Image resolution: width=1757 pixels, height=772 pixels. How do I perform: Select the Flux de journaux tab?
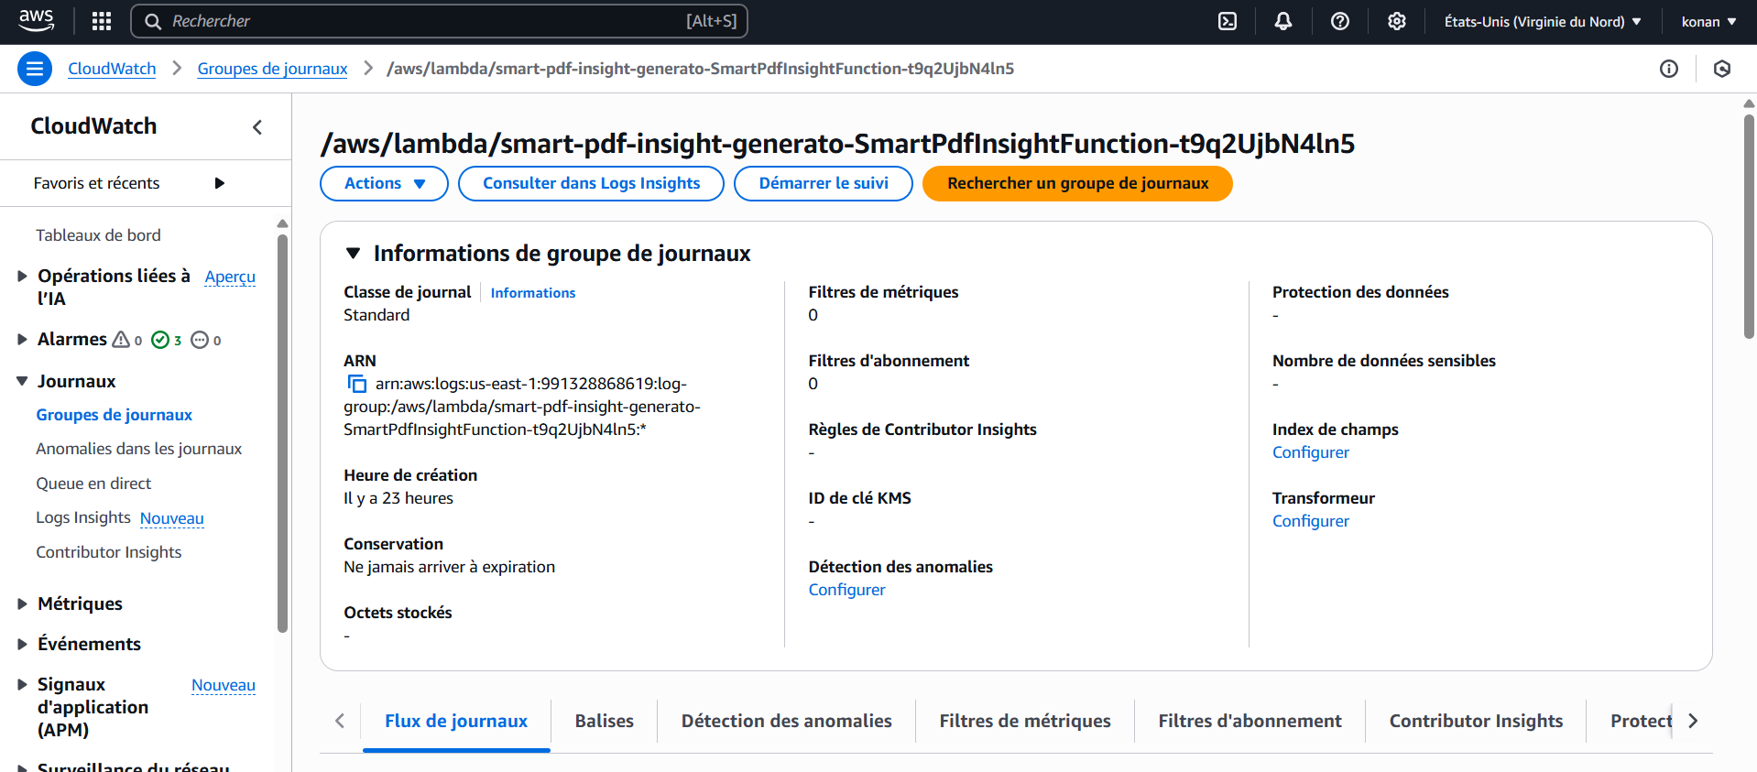coord(456,721)
